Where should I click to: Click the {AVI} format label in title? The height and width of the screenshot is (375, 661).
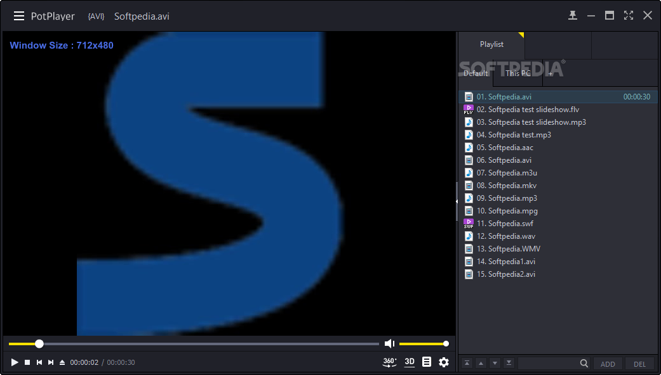(x=96, y=16)
